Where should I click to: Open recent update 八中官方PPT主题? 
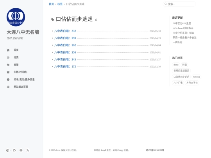(182, 23)
